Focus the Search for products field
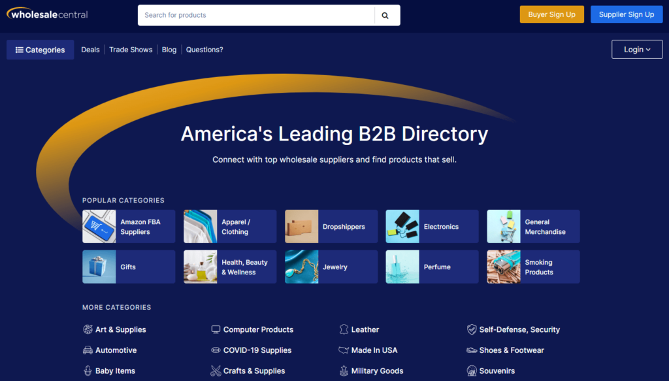This screenshot has width=669, height=381. 256,16
